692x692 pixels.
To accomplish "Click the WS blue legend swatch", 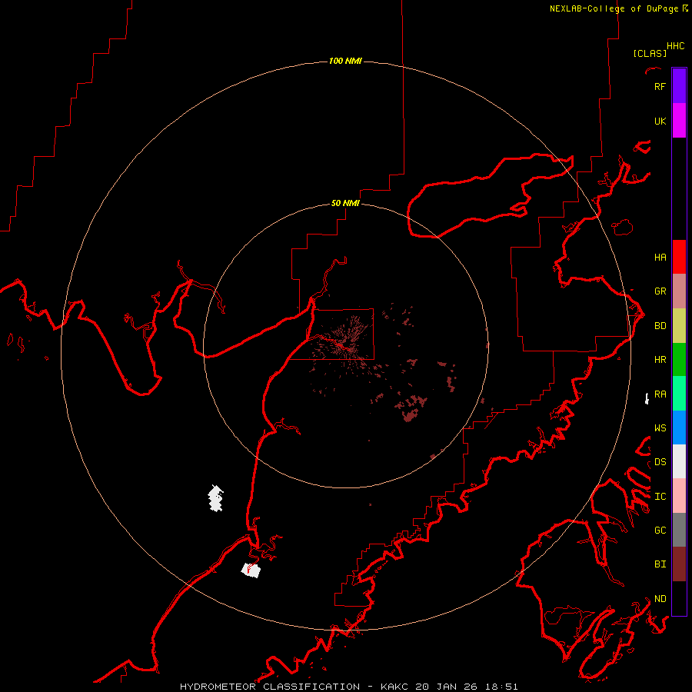I will tap(679, 428).
